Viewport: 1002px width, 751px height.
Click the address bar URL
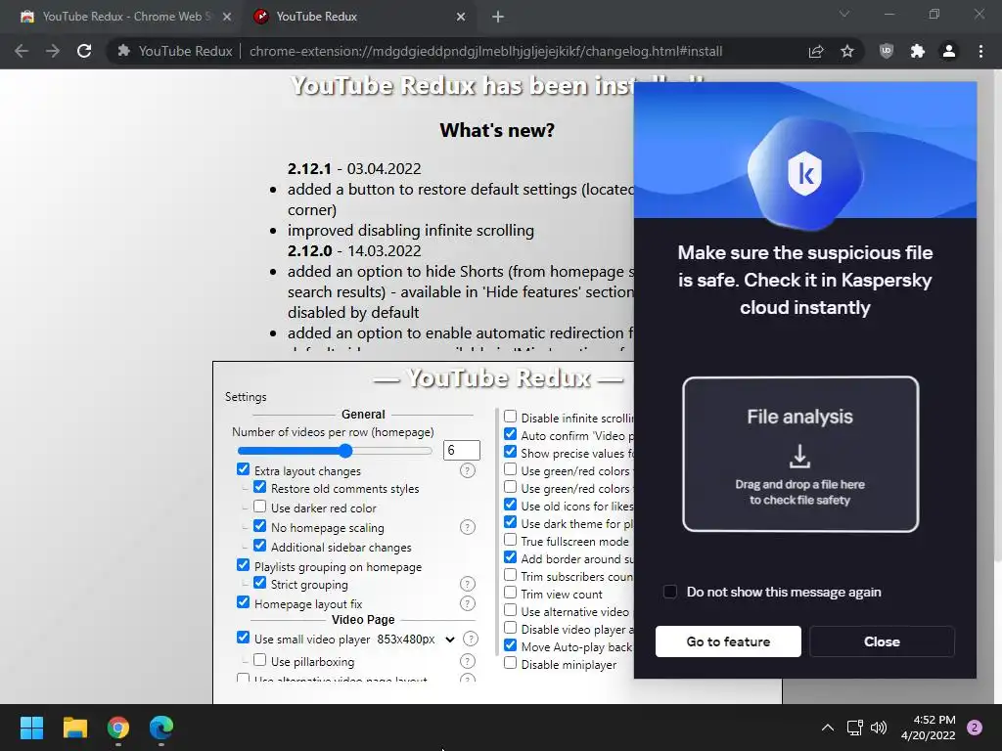(x=485, y=51)
